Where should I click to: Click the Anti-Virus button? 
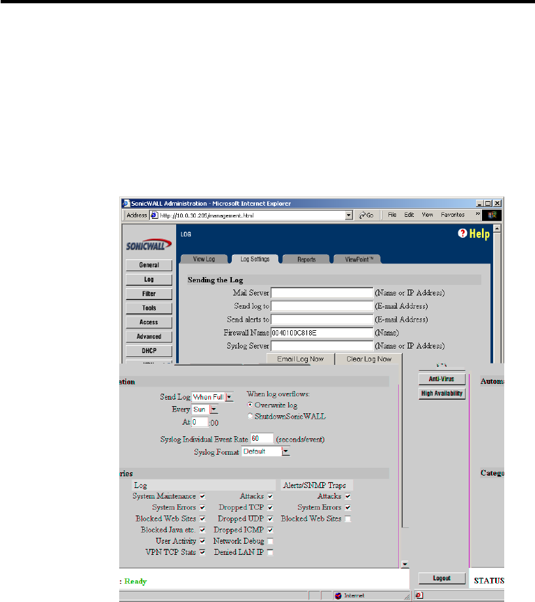[442, 379]
